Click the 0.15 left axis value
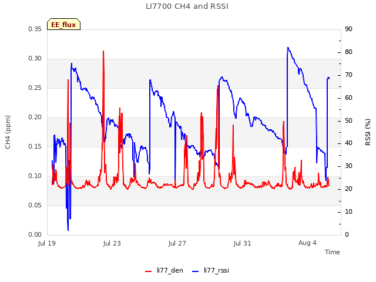 (x=35, y=146)
